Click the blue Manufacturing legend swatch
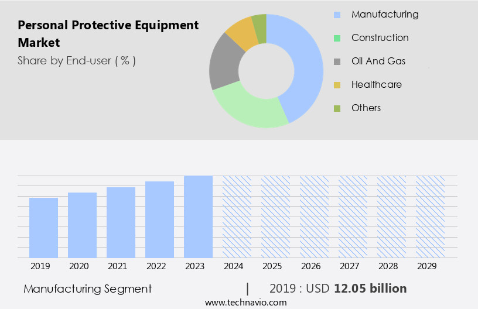This screenshot has width=478, height=309. (x=337, y=15)
